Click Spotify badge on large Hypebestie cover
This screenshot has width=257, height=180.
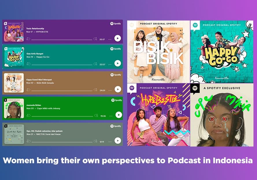[132, 89]
